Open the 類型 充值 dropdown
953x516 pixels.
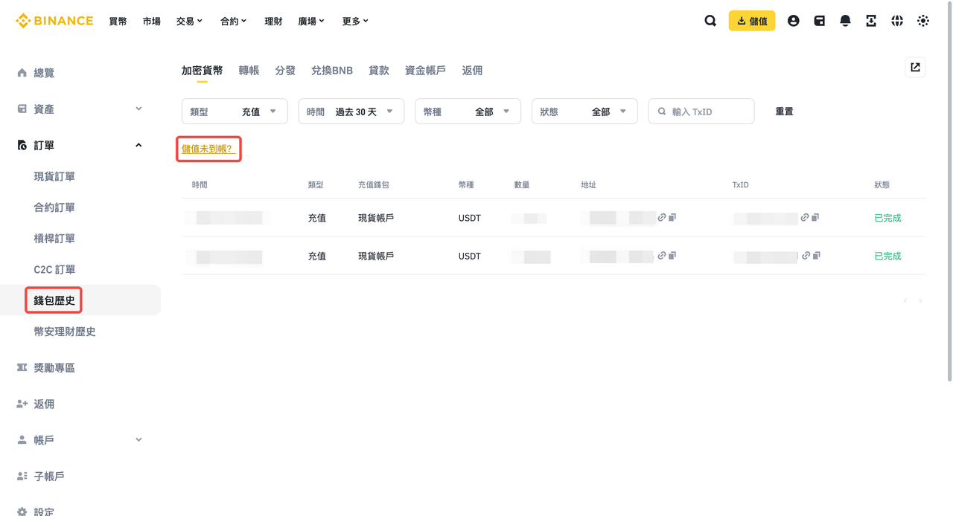235,112
